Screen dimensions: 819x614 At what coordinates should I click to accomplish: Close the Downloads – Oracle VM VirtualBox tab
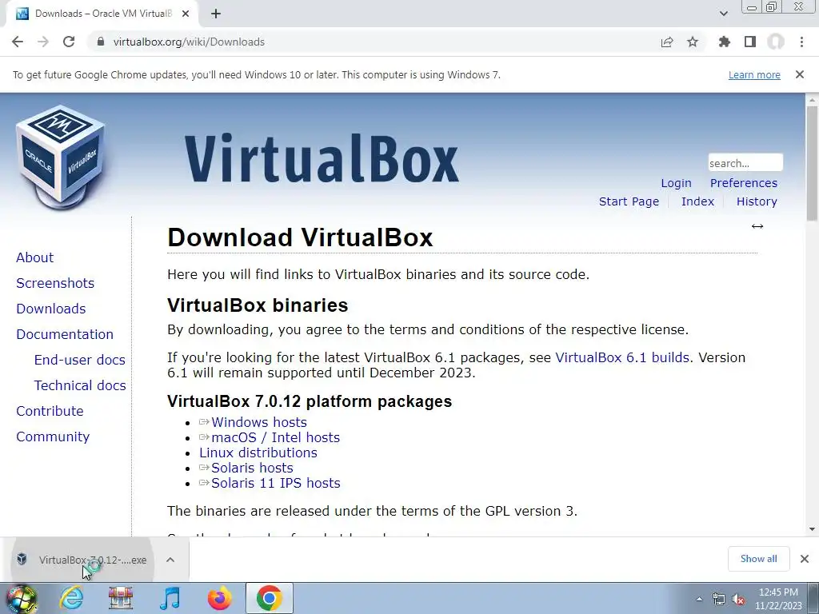[186, 14]
